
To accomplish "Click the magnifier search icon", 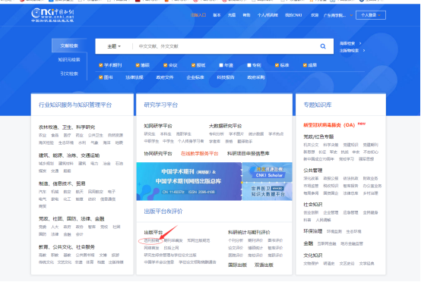I will click(x=323, y=46).
